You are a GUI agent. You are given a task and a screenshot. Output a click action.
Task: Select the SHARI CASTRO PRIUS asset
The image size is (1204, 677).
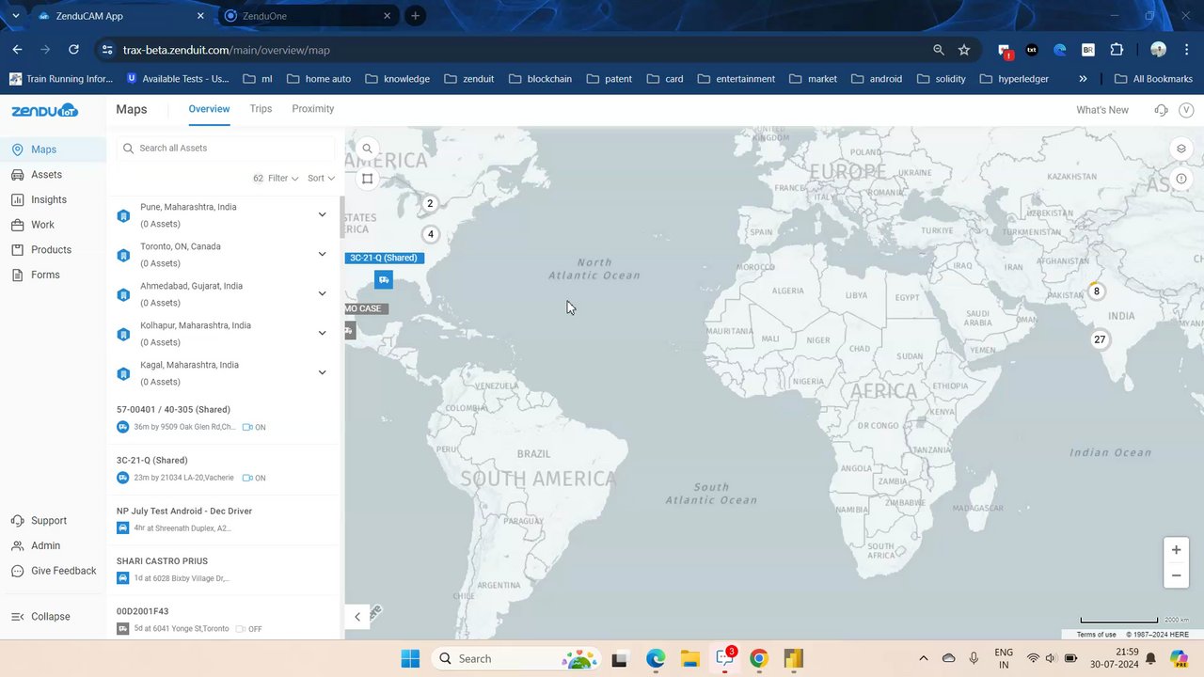(x=223, y=570)
